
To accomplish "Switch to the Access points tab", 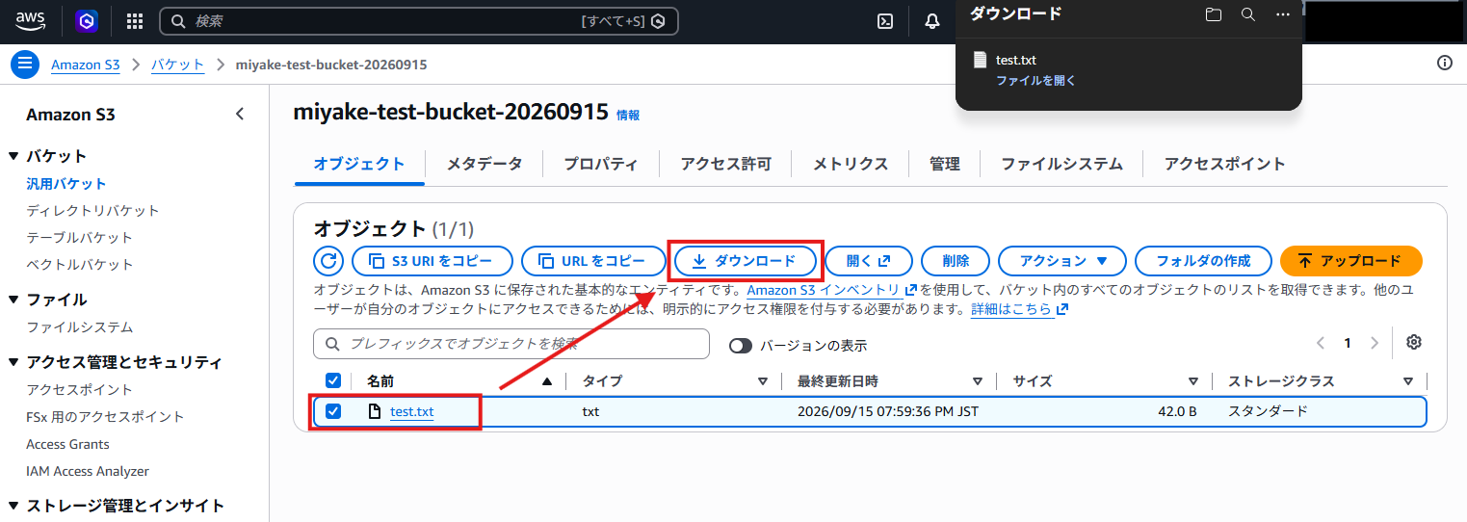I will click(1224, 164).
